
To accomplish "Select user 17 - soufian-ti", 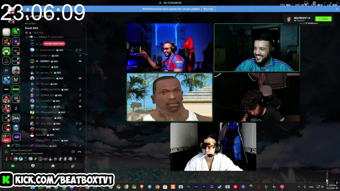I will point(56,55).
